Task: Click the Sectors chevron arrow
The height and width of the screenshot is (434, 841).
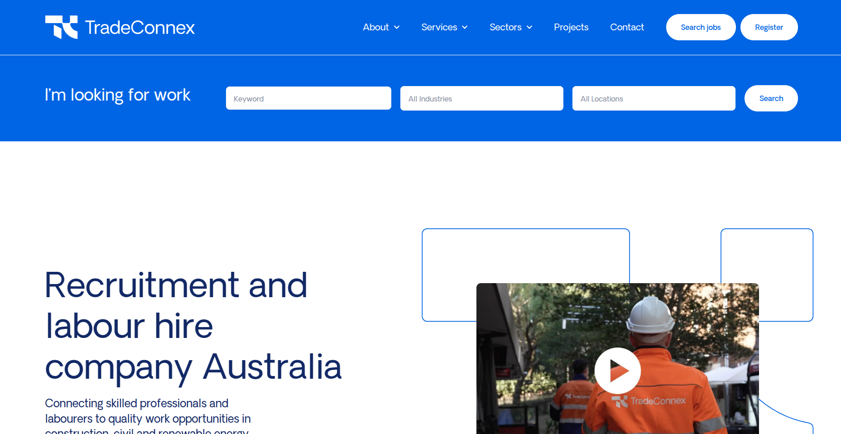Action: coord(529,28)
